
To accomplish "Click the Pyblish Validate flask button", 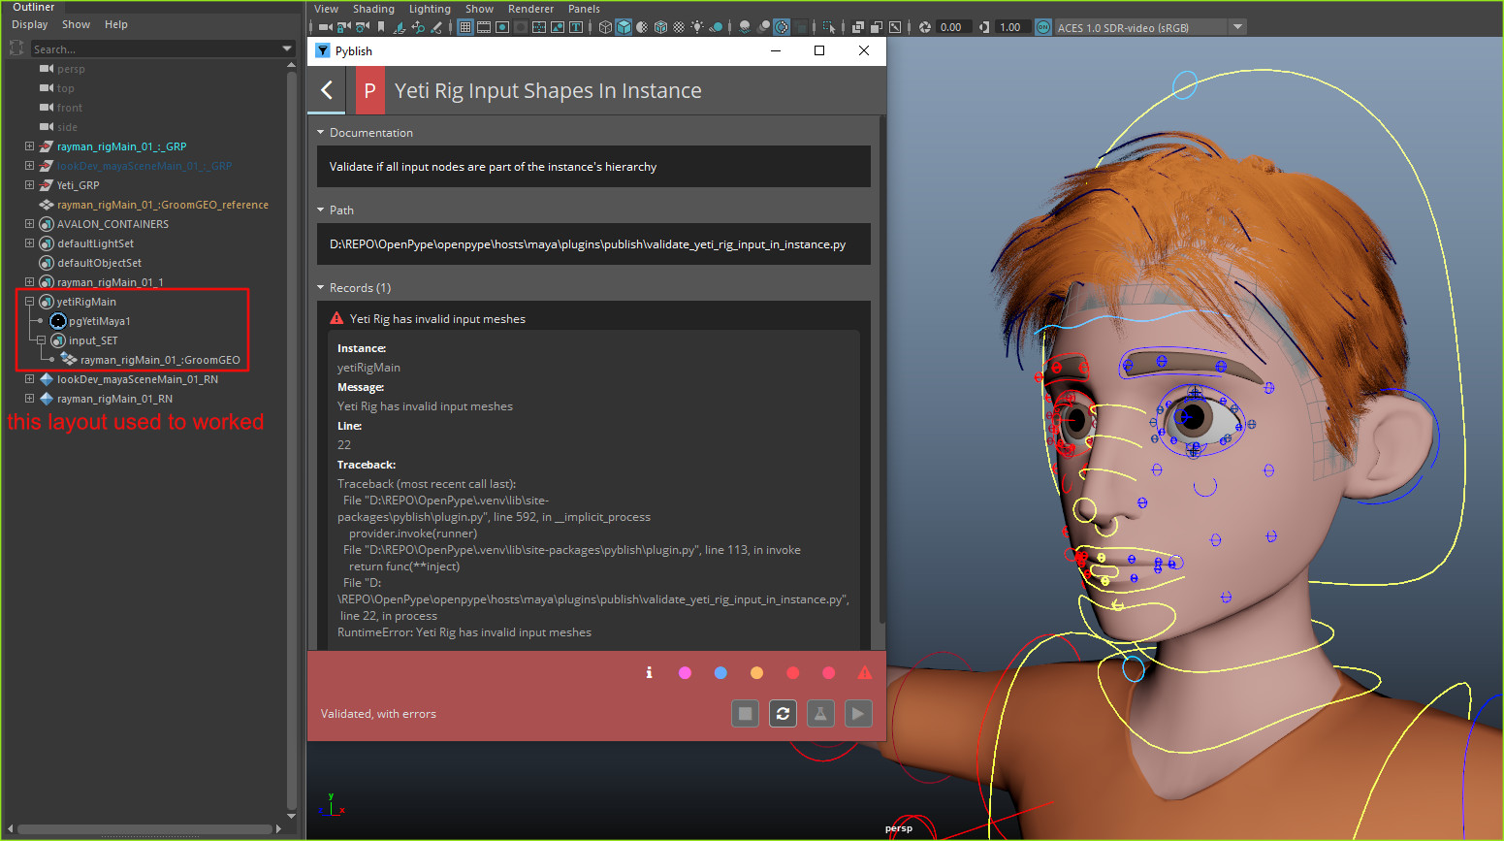I will coord(820,714).
